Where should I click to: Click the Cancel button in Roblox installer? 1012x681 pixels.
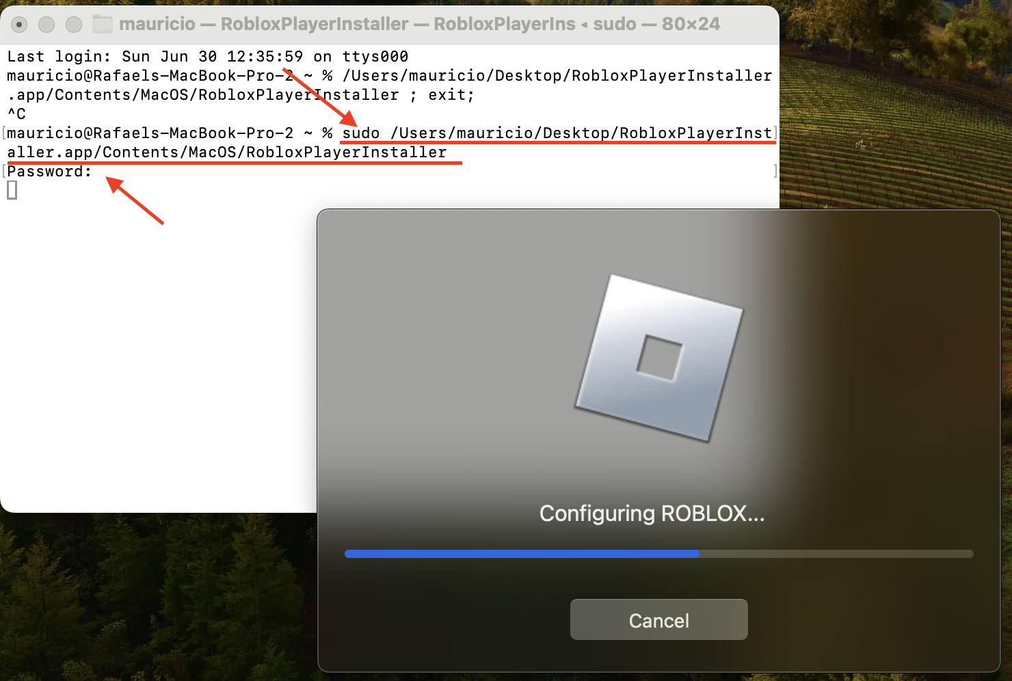tap(658, 619)
